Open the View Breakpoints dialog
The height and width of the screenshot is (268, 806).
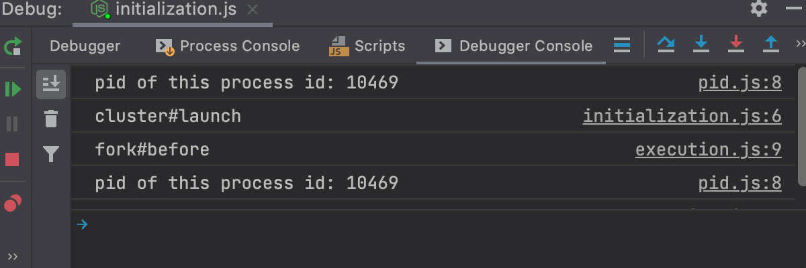(x=13, y=204)
